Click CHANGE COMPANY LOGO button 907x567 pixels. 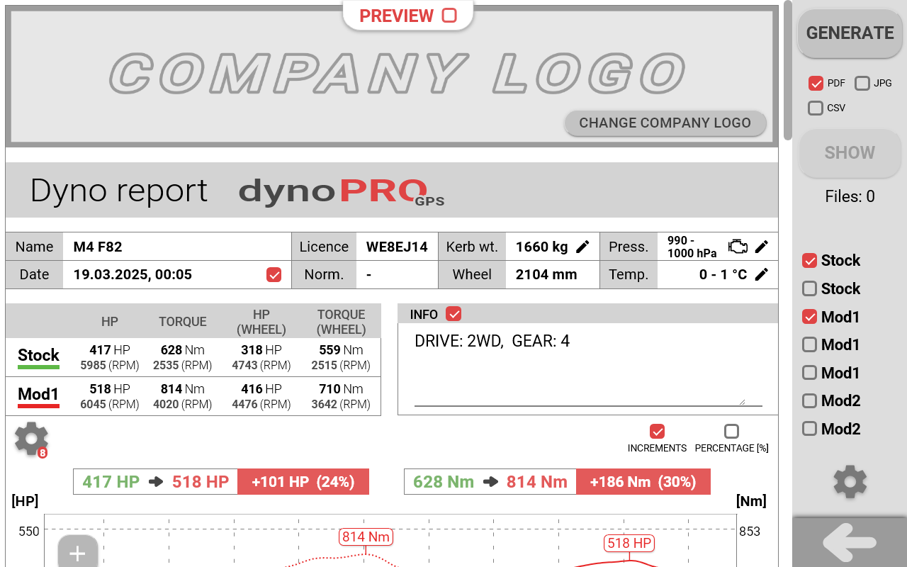click(x=665, y=123)
